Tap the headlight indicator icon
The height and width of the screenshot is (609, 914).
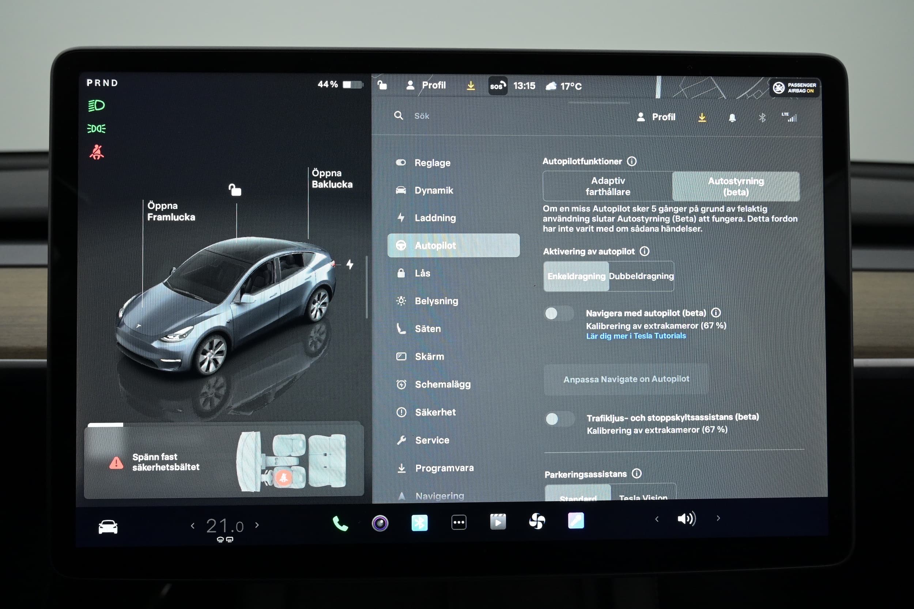pos(96,105)
